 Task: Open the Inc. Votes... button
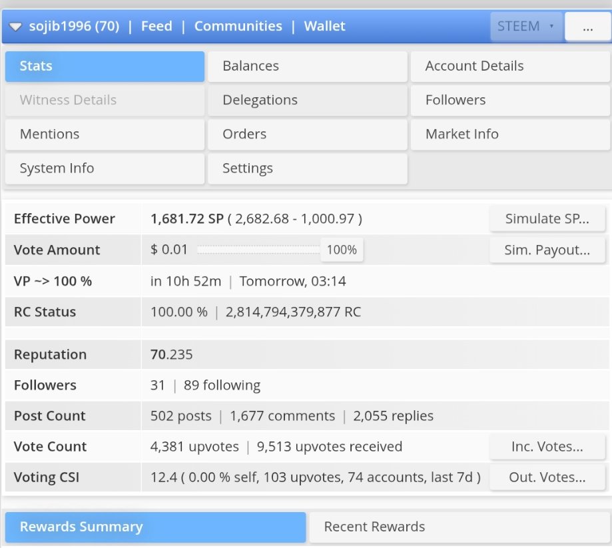click(547, 447)
